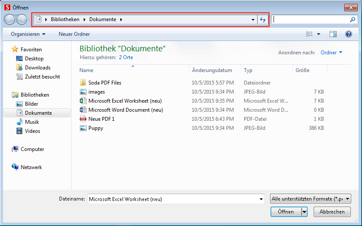Click the Bibliotheken icon in sidebar
362x226 pixels.
15,94
